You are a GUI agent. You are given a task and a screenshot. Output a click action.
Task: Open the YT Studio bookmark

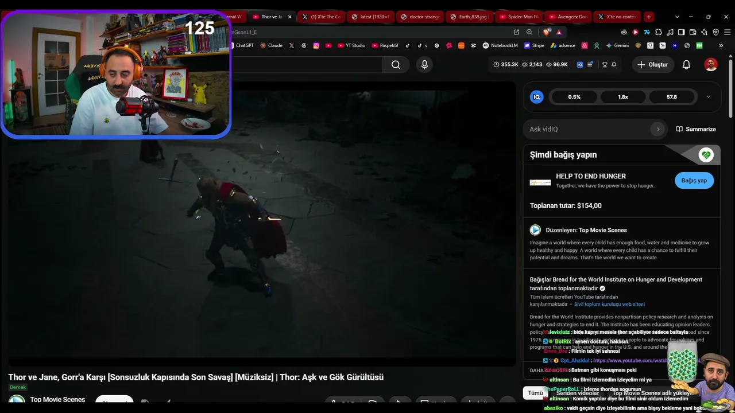[x=351, y=45]
